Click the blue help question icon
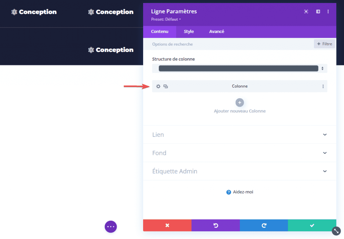Image resolution: width=344 pixels, height=239 pixels. pyautogui.click(x=229, y=192)
